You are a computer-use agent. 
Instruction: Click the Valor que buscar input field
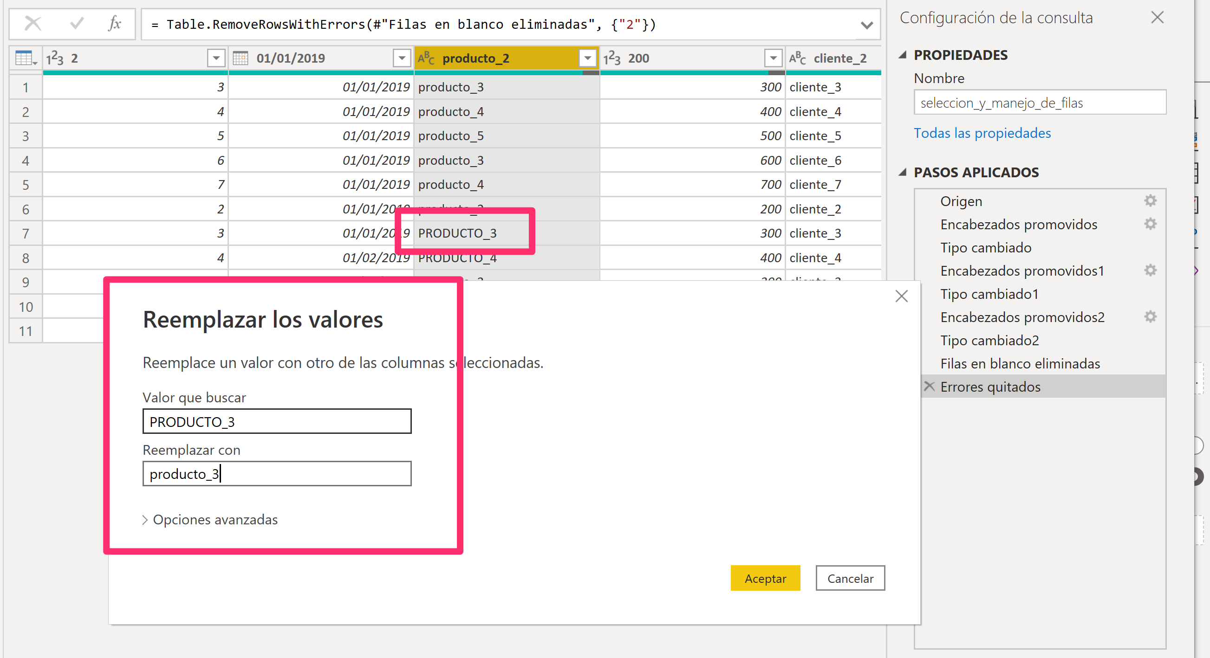[277, 421]
